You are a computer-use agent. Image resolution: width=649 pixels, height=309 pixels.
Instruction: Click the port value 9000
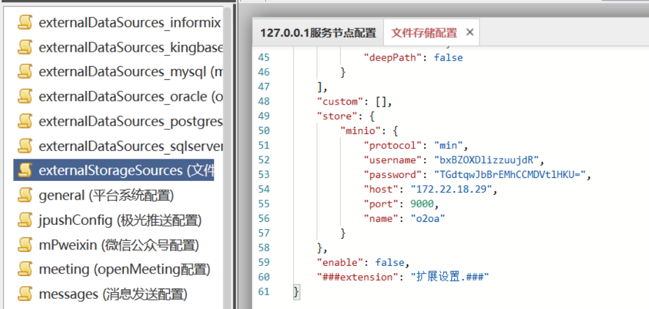click(422, 204)
